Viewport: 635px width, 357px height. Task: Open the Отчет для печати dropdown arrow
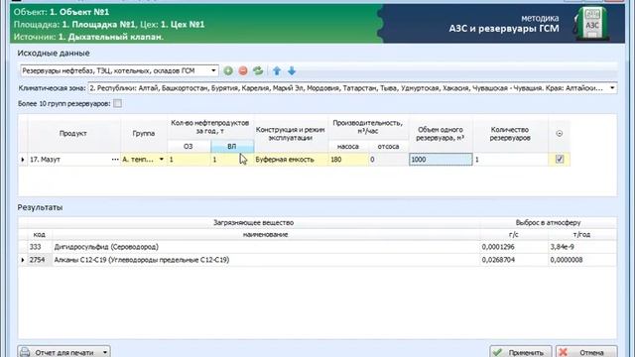105,352
